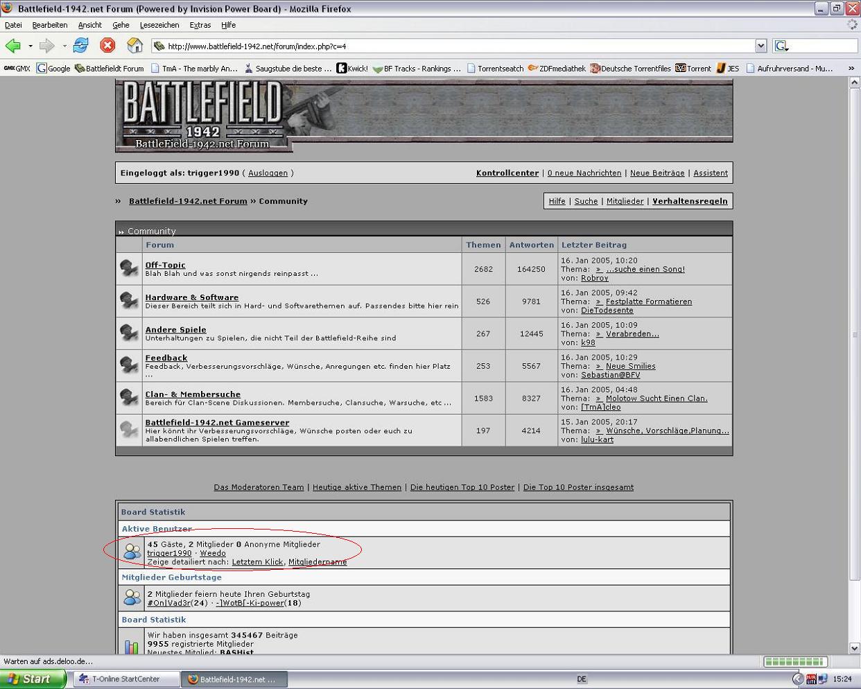
Task: Switch to T-Online StartCenter taskbar item
Action: 126,679
